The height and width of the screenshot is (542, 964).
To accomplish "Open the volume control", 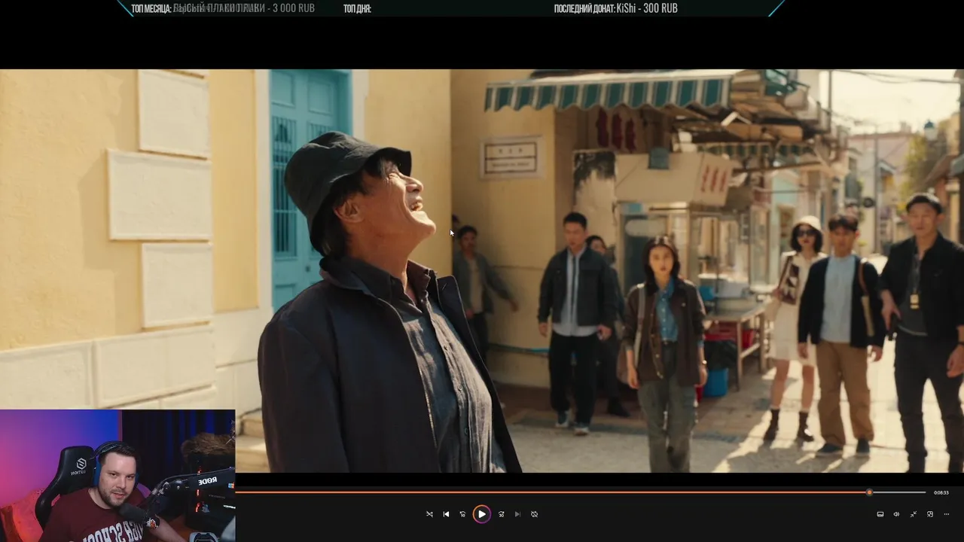I will coord(896,514).
